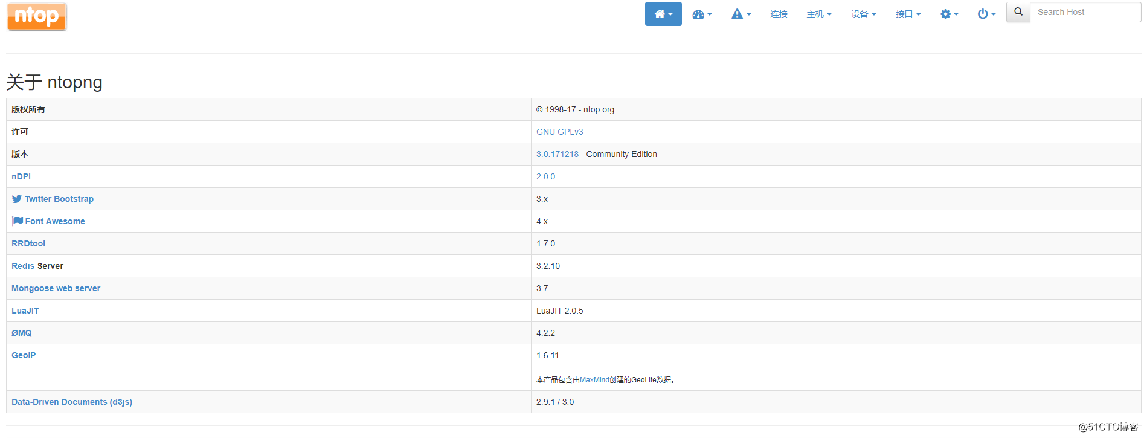Expand the 主机 hosts dropdown
The image size is (1144, 438).
click(819, 14)
